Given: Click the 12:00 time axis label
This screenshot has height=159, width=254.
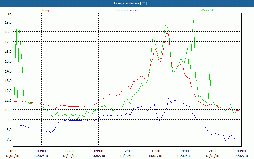Looking at the screenshot, I should click(127, 151).
